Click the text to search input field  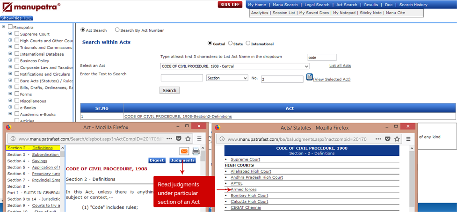[x=181, y=78]
